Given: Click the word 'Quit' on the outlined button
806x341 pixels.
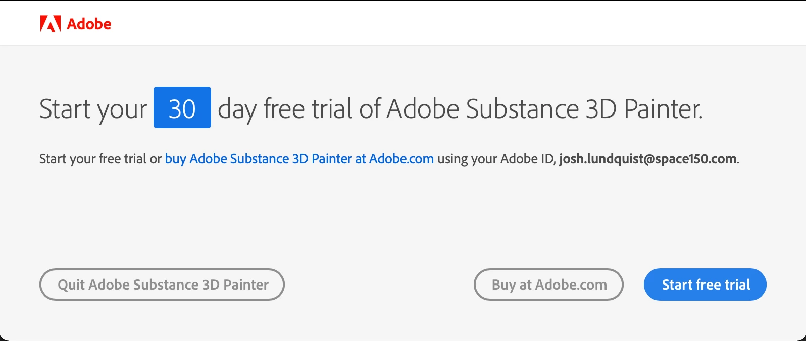Looking at the screenshot, I should [x=71, y=285].
